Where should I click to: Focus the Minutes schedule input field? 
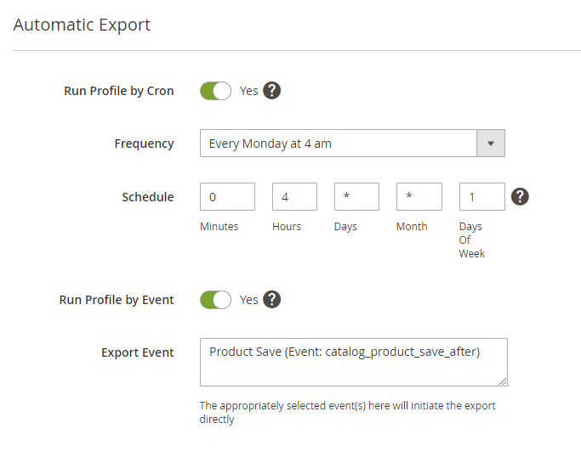pos(227,197)
